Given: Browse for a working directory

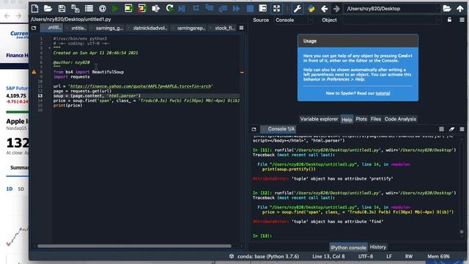Looking at the screenshot, I should [447, 8].
